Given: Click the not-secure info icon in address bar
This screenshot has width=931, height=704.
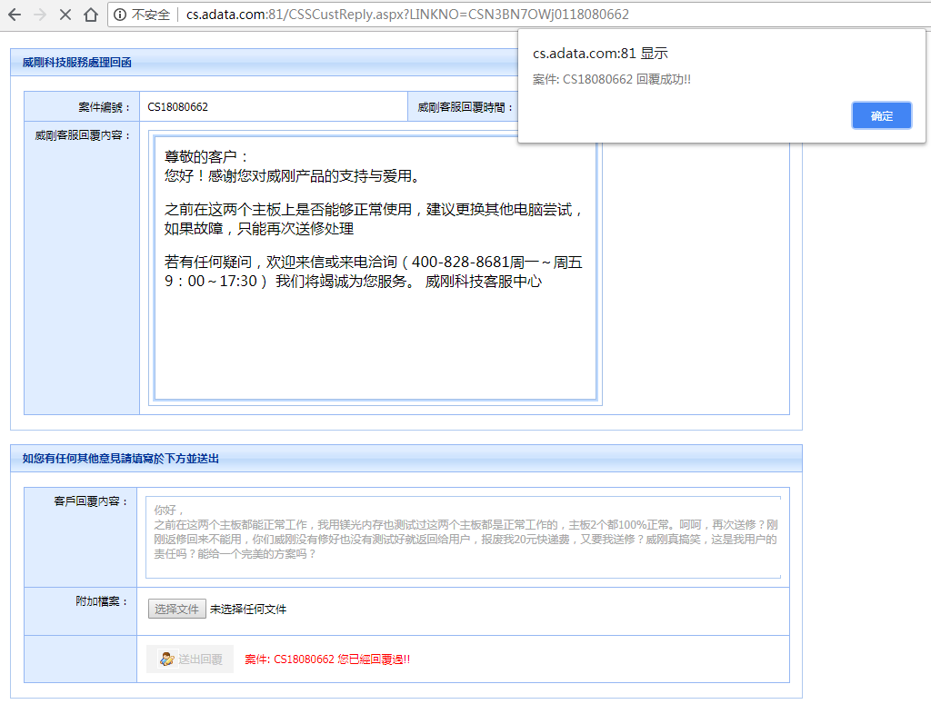Looking at the screenshot, I should point(120,15).
